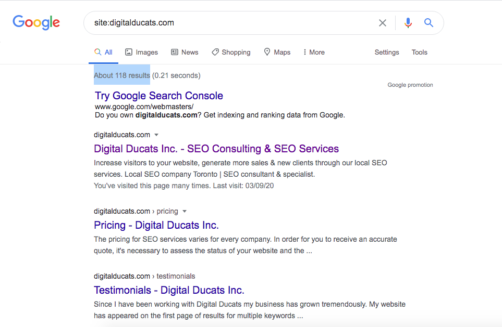Click the (0.21 seconds) timing text
The image size is (502, 327).
(176, 75)
